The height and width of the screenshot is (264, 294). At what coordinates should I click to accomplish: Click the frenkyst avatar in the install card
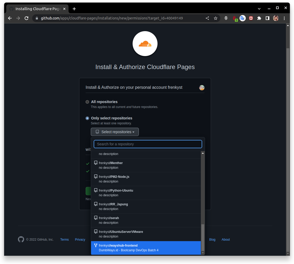[202, 87]
